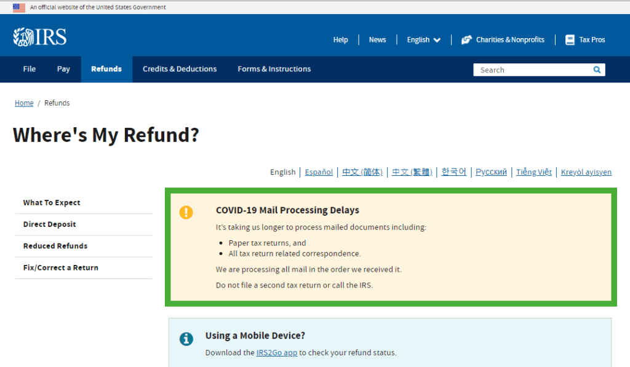Expand the English language dropdown
The width and height of the screenshot is (630, 367).
click(423, 40)
